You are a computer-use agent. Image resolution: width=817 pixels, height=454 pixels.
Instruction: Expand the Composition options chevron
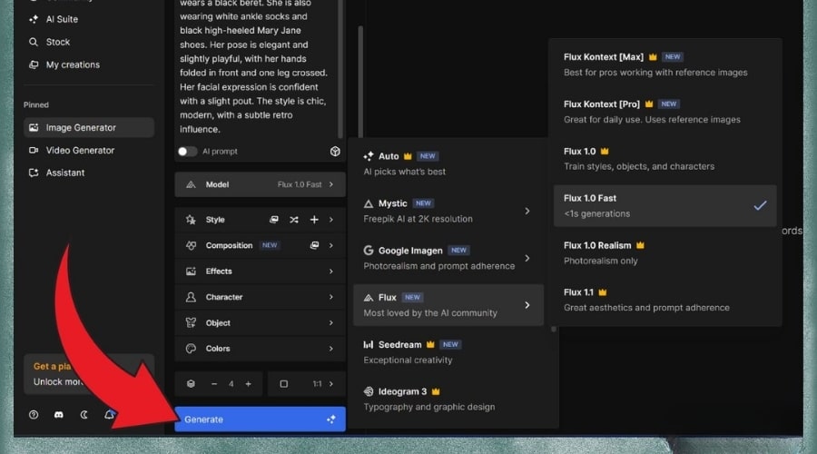click(330, 245)
